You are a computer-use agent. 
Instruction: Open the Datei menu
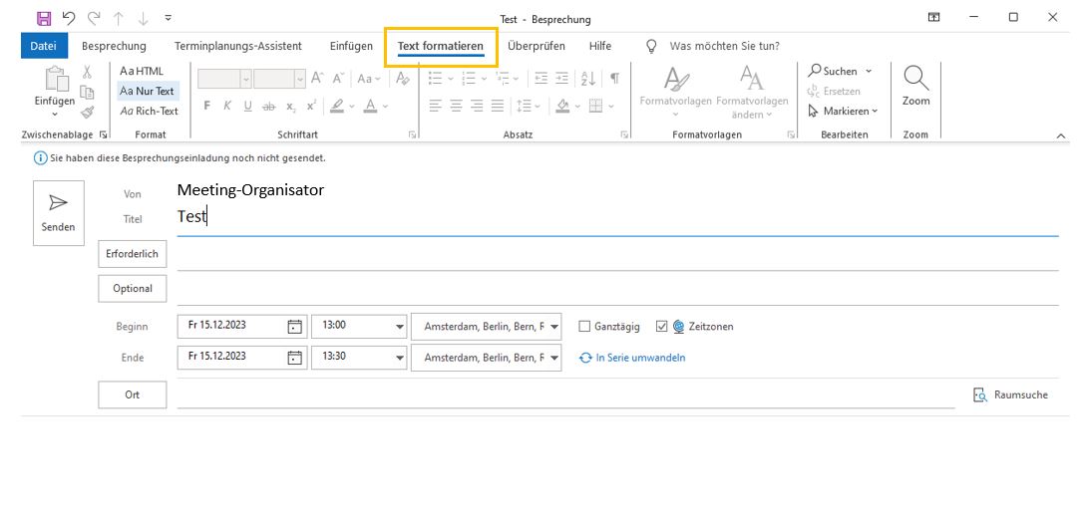click(43, 46)
